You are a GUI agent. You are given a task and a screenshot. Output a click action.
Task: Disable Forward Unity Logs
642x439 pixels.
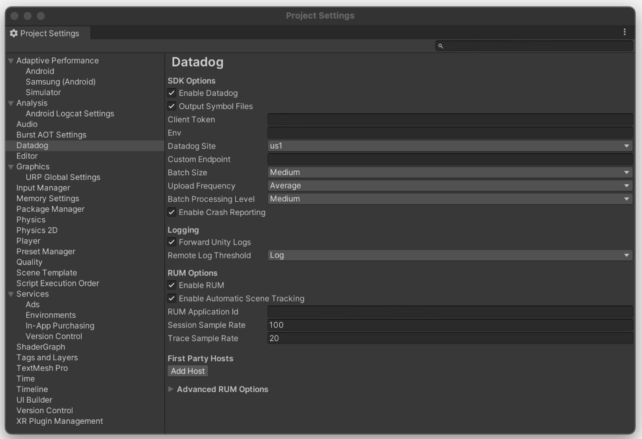click(171, 242)
